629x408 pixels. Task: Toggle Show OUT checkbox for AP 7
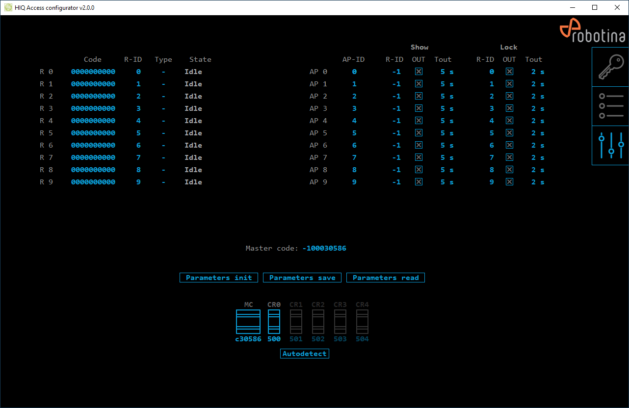pyautogui.click(x=419, y=157)
